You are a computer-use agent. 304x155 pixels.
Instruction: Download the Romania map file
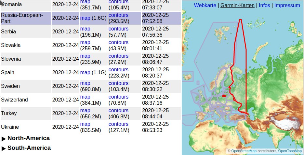[x=85, y=2]
